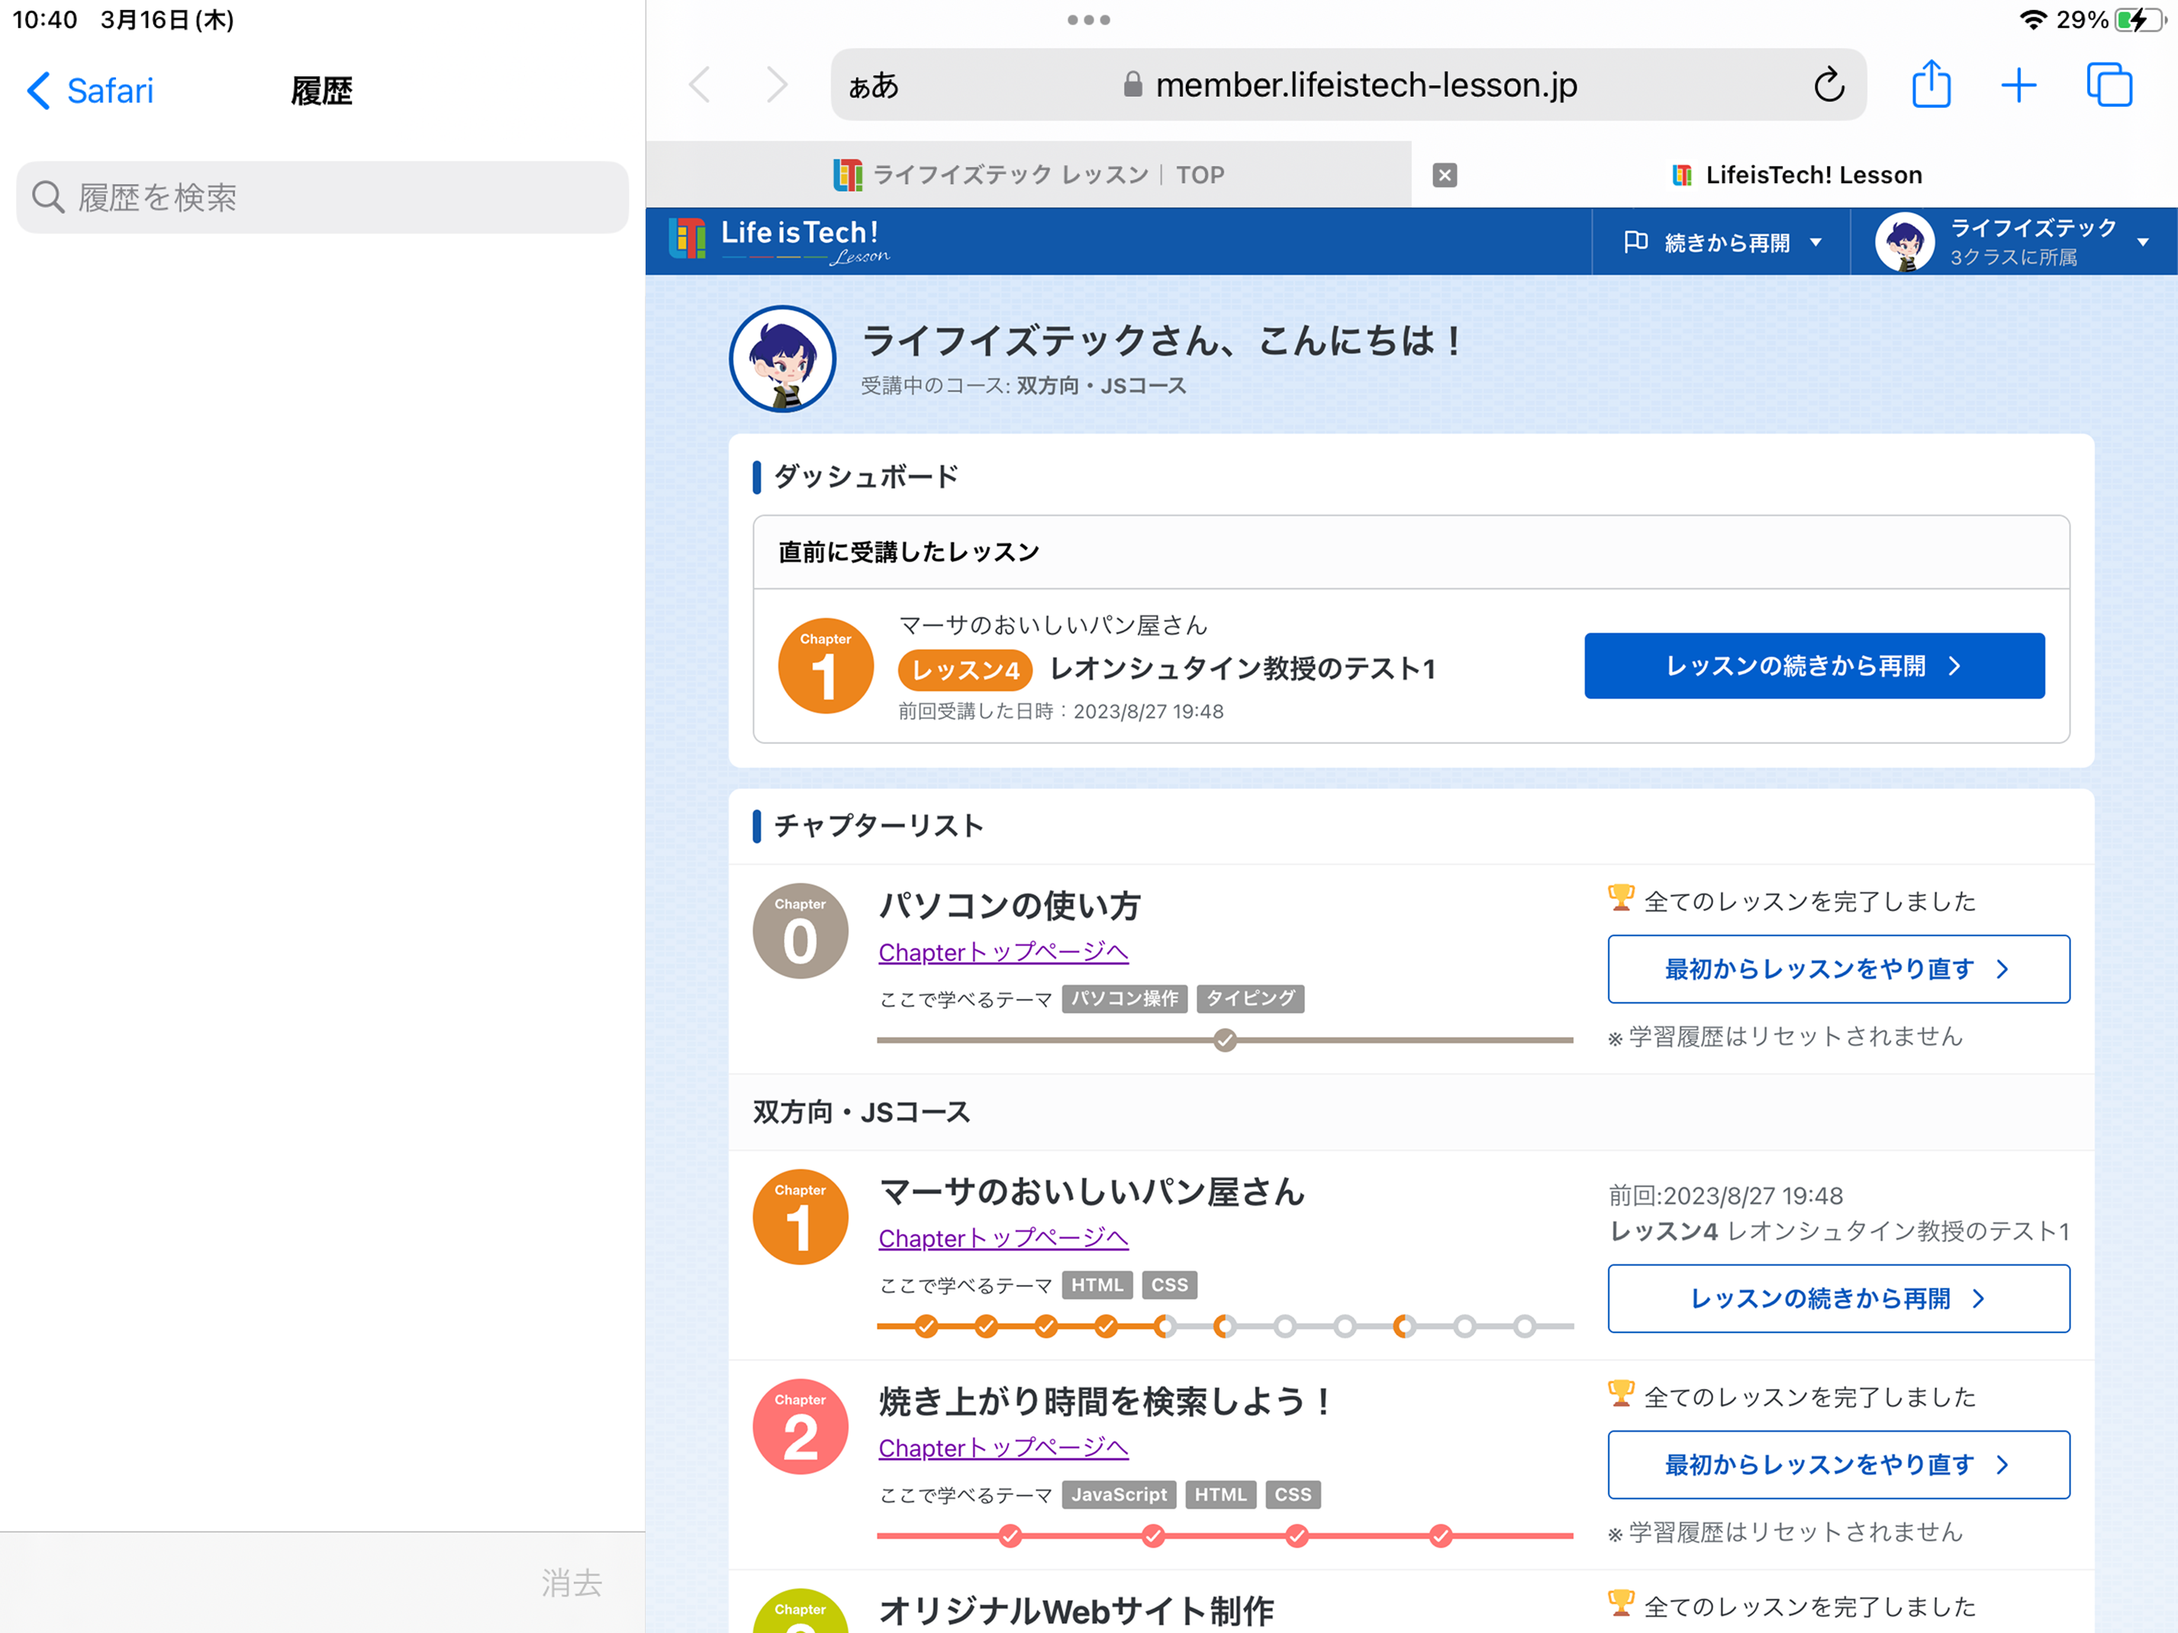Show the tab overview
Image resolution: width=2178 pixels, height=1633 pixels.
click(2109, 85)
